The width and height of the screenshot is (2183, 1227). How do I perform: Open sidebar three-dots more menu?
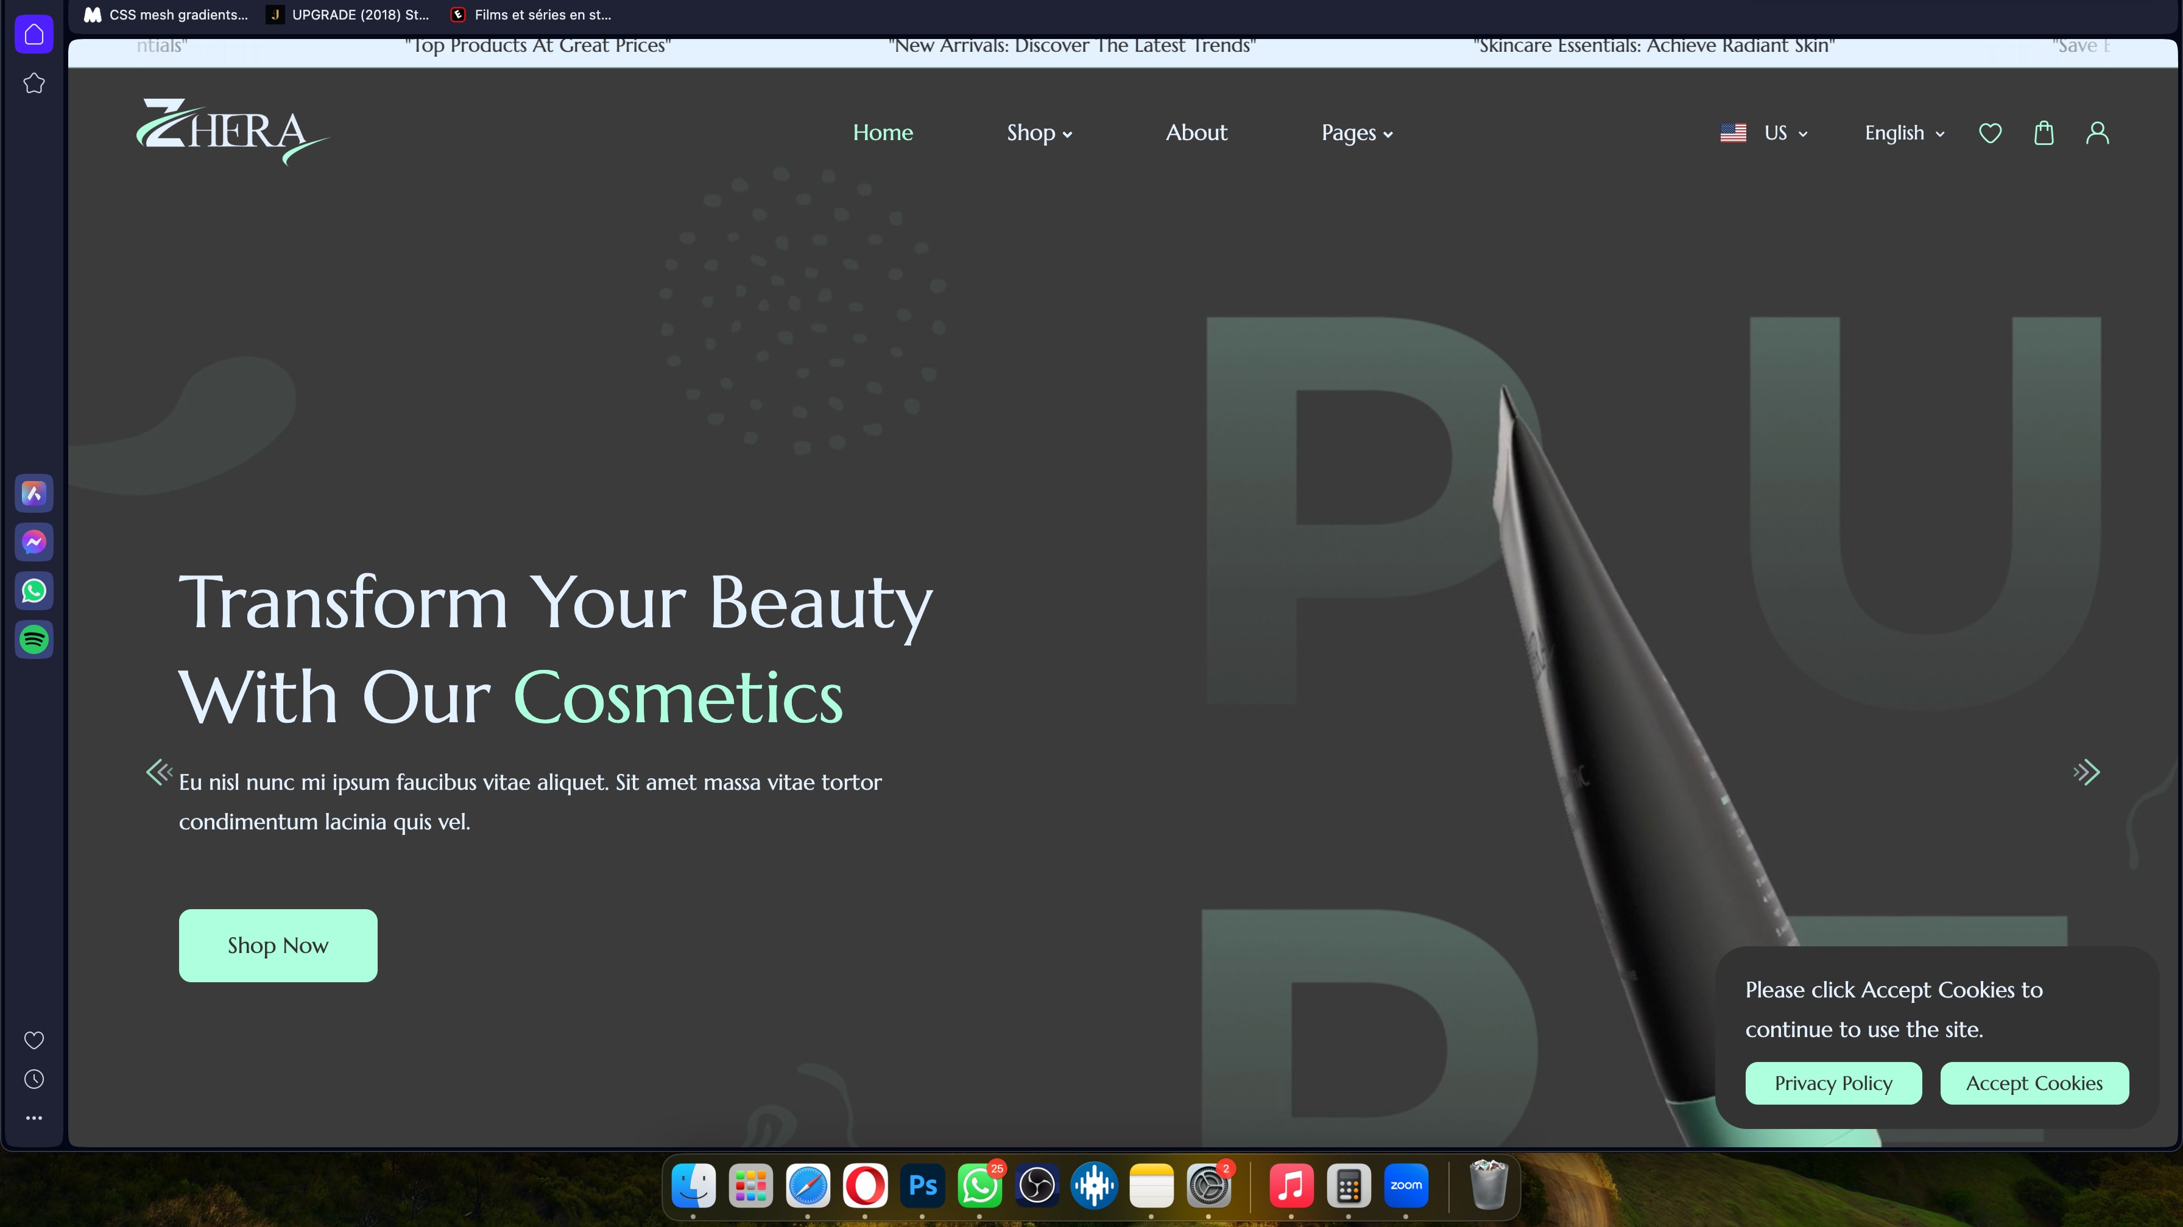(x=34, y=1117)
